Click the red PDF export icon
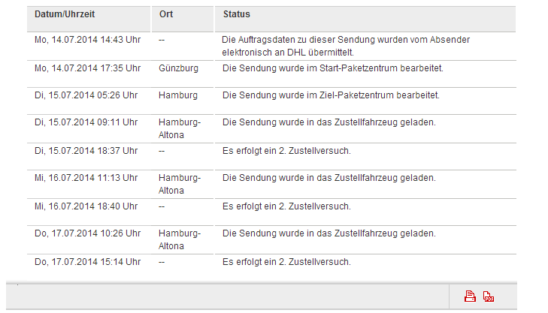The height and width of the screenshot is (313, 548). pos(488,296)
